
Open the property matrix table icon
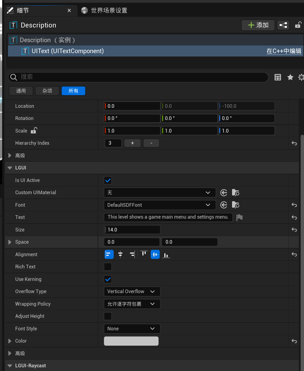point(277,77)
